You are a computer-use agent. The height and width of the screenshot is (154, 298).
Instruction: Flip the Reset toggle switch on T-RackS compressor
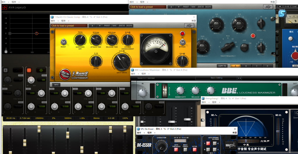coord(63,42)
